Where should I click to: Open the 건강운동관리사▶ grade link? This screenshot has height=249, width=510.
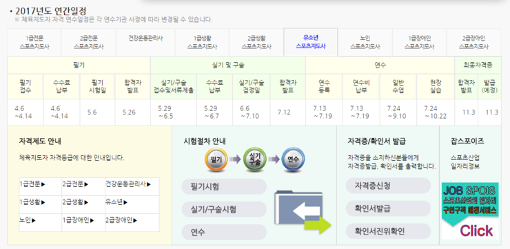(128, 184)
